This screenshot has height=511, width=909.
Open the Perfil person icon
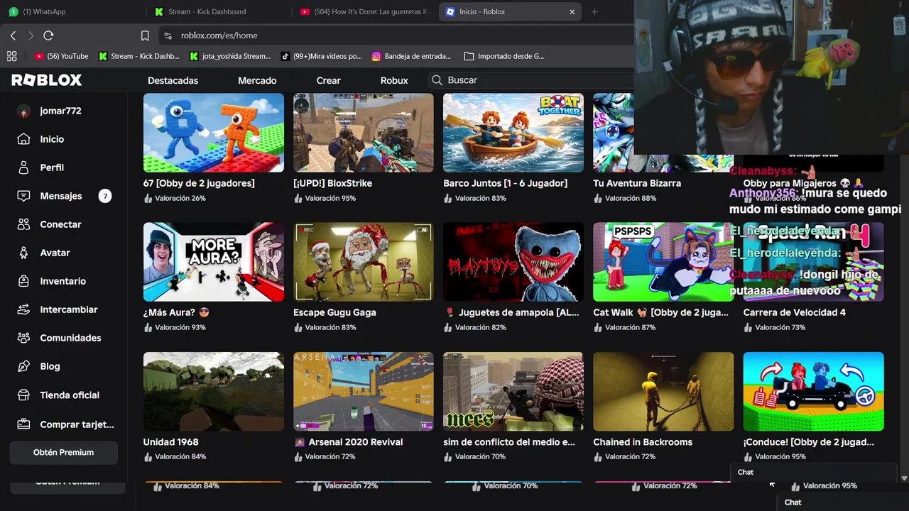(x=23, y=167)
